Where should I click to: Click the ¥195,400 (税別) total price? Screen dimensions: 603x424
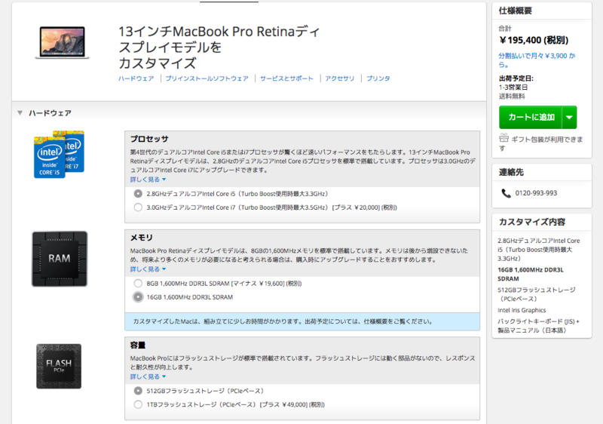point(534,40)
